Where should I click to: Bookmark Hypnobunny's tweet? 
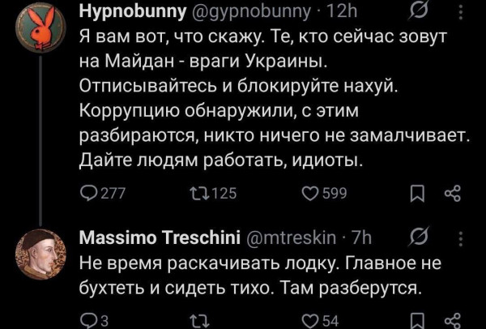click(x=417, y=194)
